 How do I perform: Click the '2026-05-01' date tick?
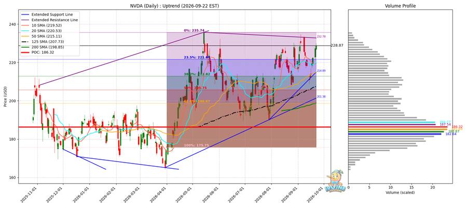coord(185,195)
